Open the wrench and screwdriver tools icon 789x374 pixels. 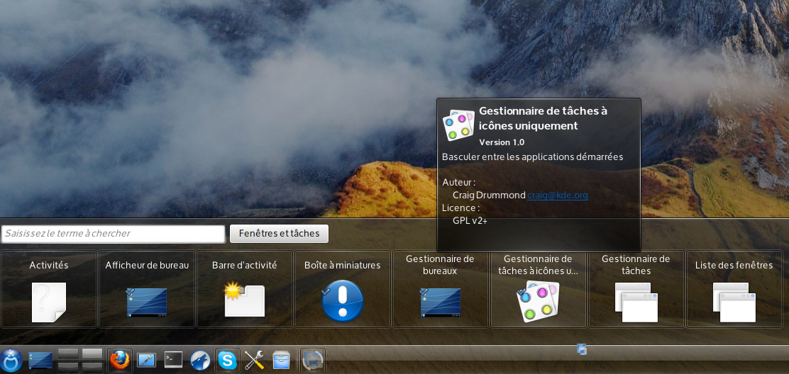254,361
